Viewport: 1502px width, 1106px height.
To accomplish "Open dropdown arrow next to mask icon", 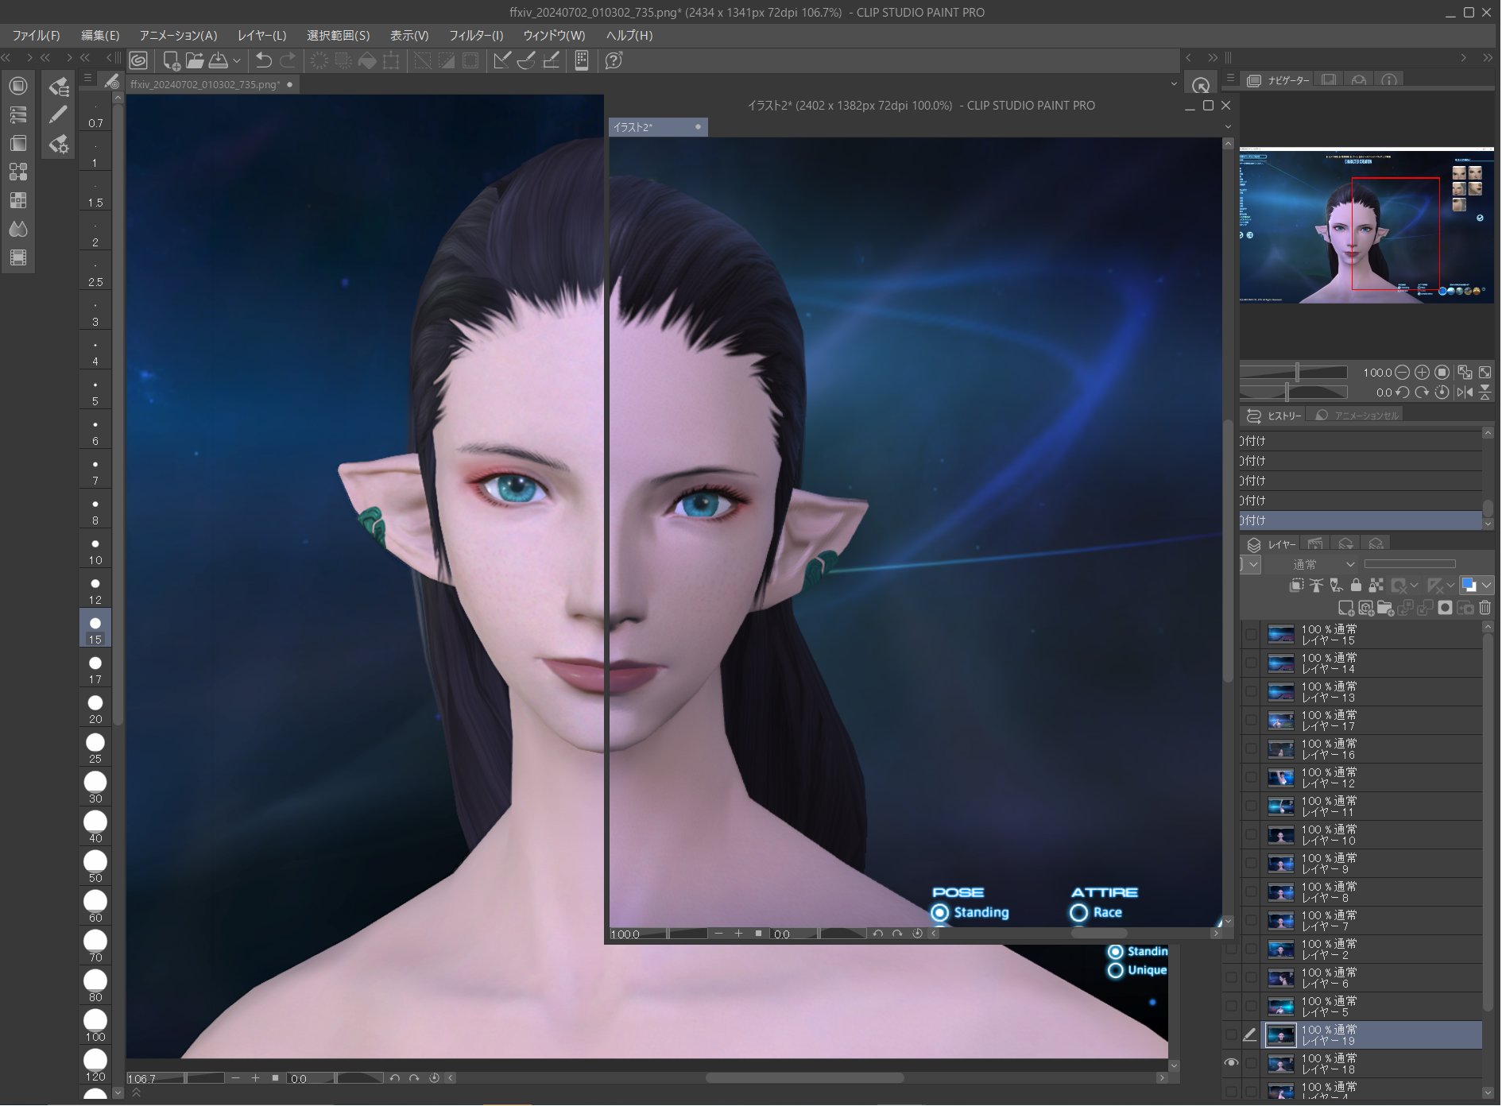I will tap(1415, 586).
